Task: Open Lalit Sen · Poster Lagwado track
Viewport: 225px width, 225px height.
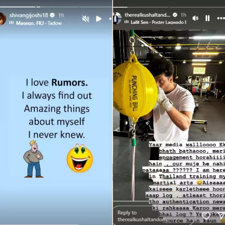Action: (159, 22)
